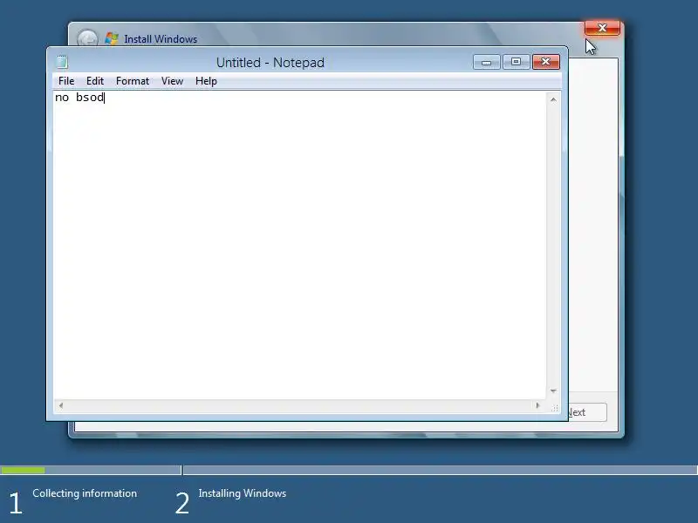
Task: Click the Next button in Install Windows
Action: [x=587, y=412]
